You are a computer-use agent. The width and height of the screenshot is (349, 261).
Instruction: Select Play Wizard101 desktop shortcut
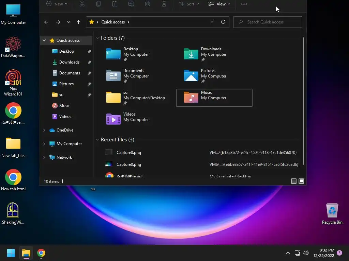click(13, 83)
